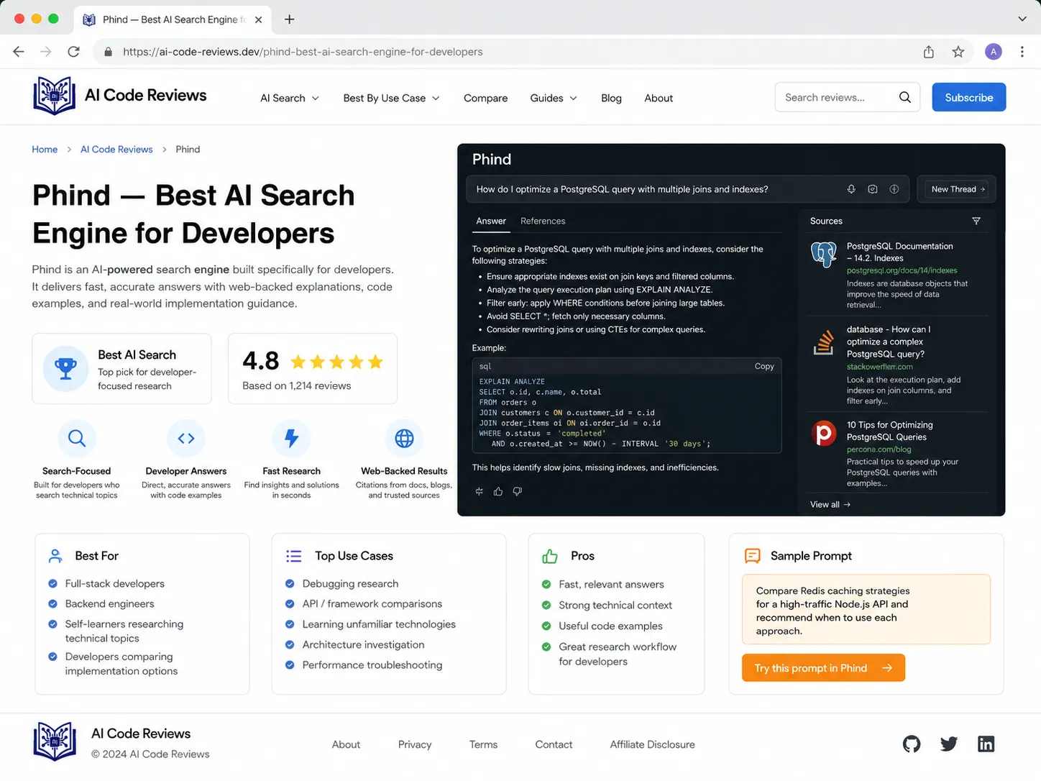Click the PostgreSQL elephant source icon
This screenshot has width=1041, height=781.
pyautogui.click(x=824, y=255)
